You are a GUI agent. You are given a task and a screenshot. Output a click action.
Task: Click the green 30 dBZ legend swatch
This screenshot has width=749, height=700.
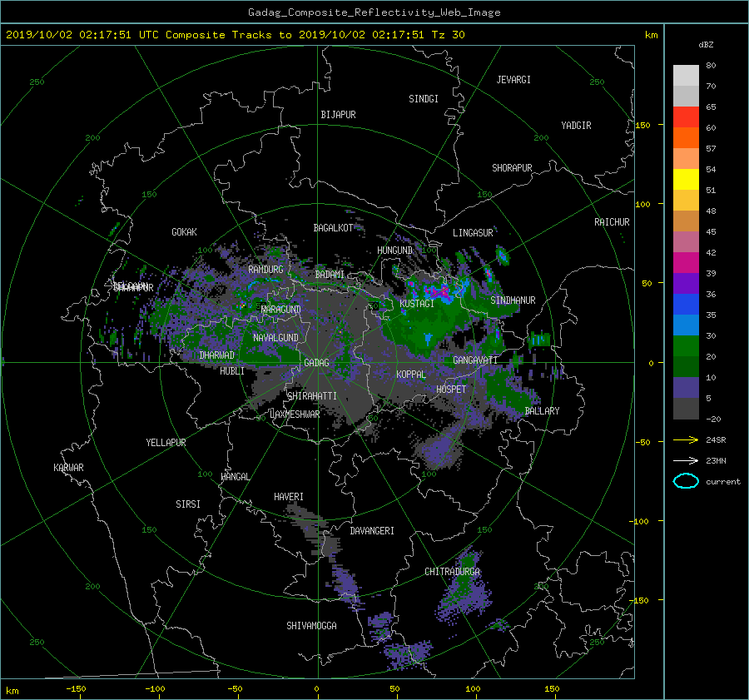pyautogui.click(x=686, y=345)
